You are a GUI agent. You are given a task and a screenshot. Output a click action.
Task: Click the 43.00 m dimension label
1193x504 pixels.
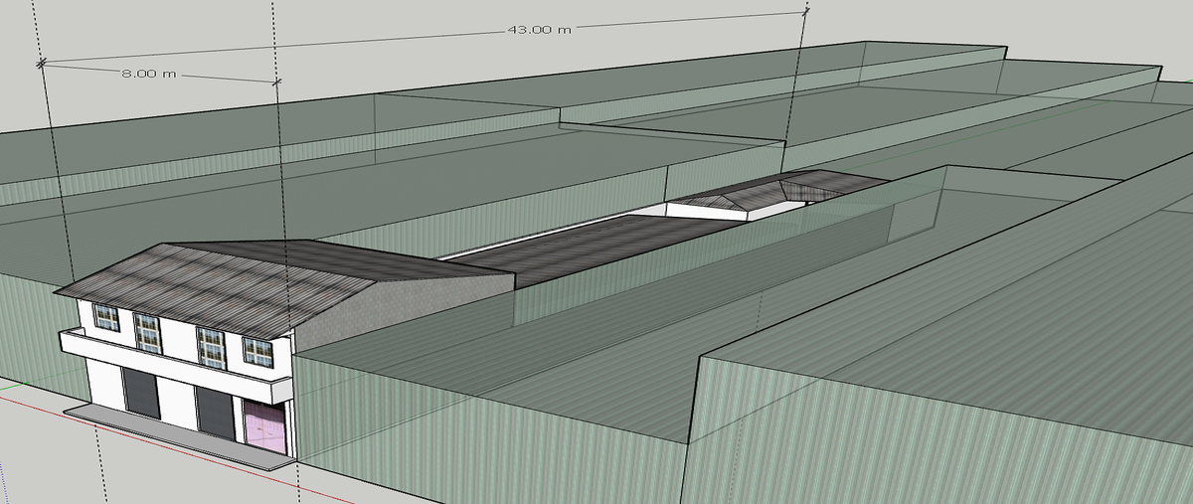coord(539,30)
